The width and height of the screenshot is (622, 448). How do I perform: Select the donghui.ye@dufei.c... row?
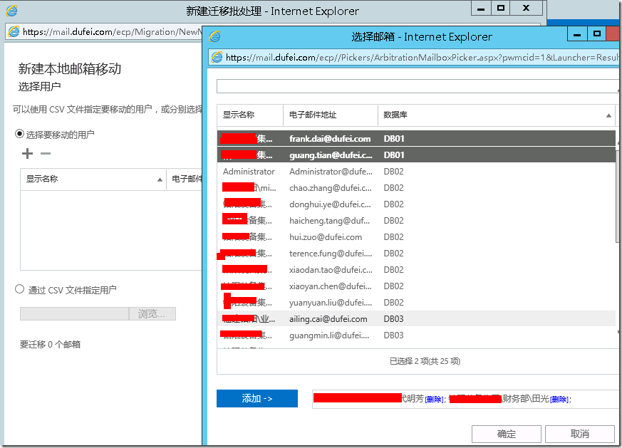click(416, 204)
